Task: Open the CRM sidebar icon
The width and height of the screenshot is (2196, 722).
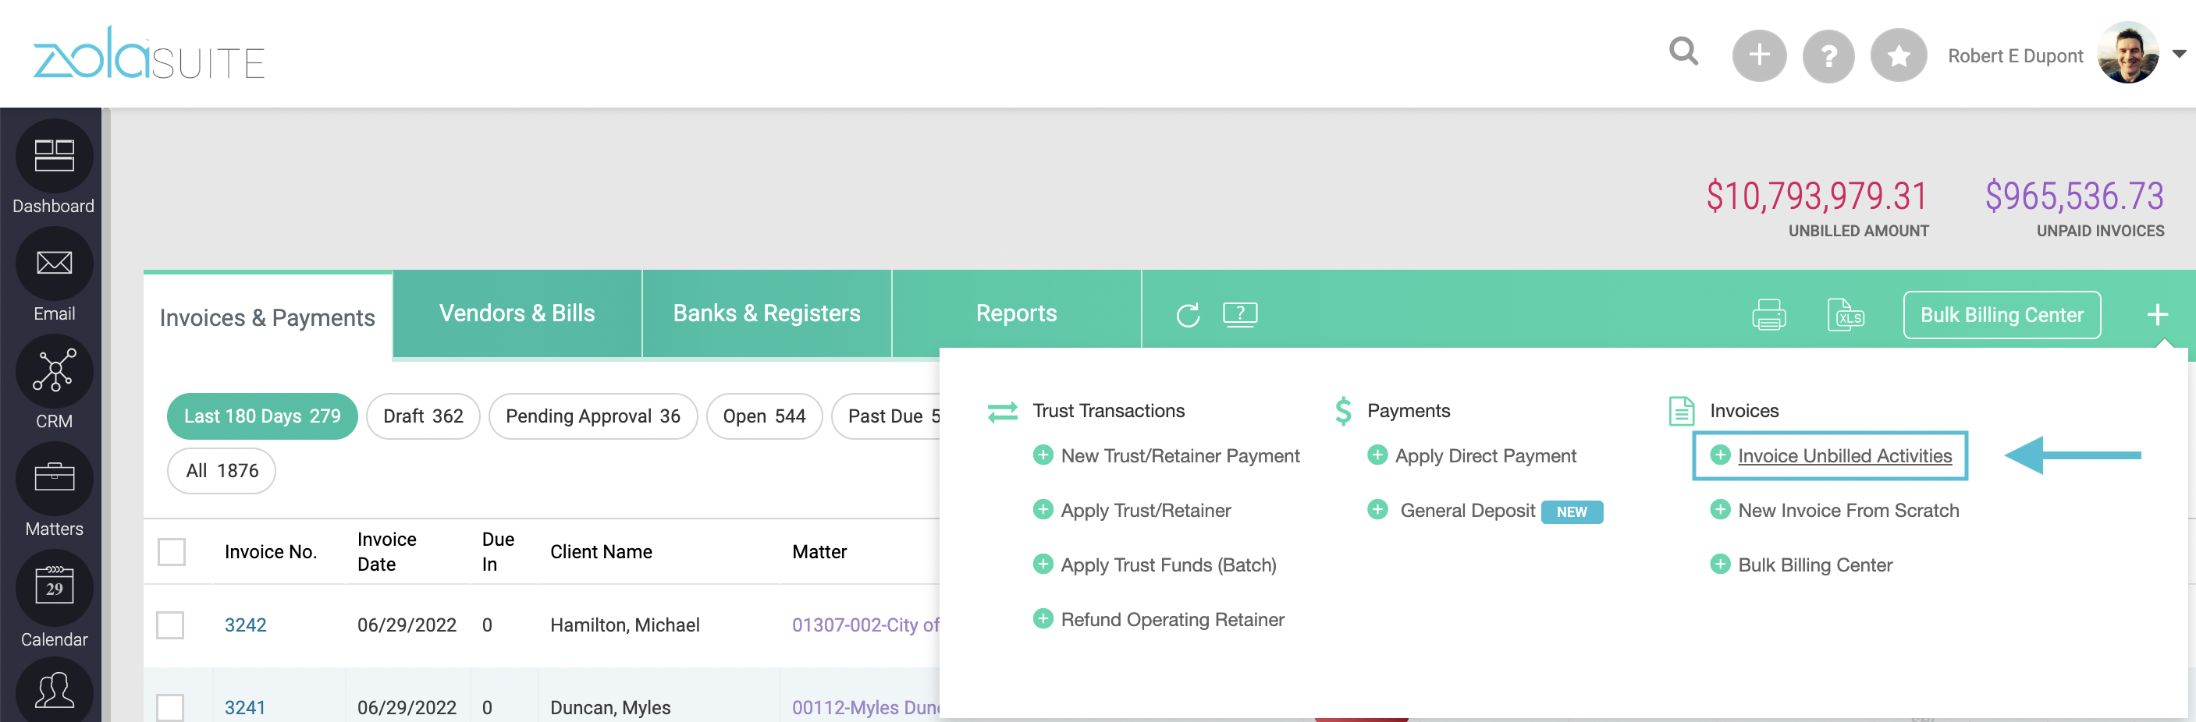Action: coord(54,370)
